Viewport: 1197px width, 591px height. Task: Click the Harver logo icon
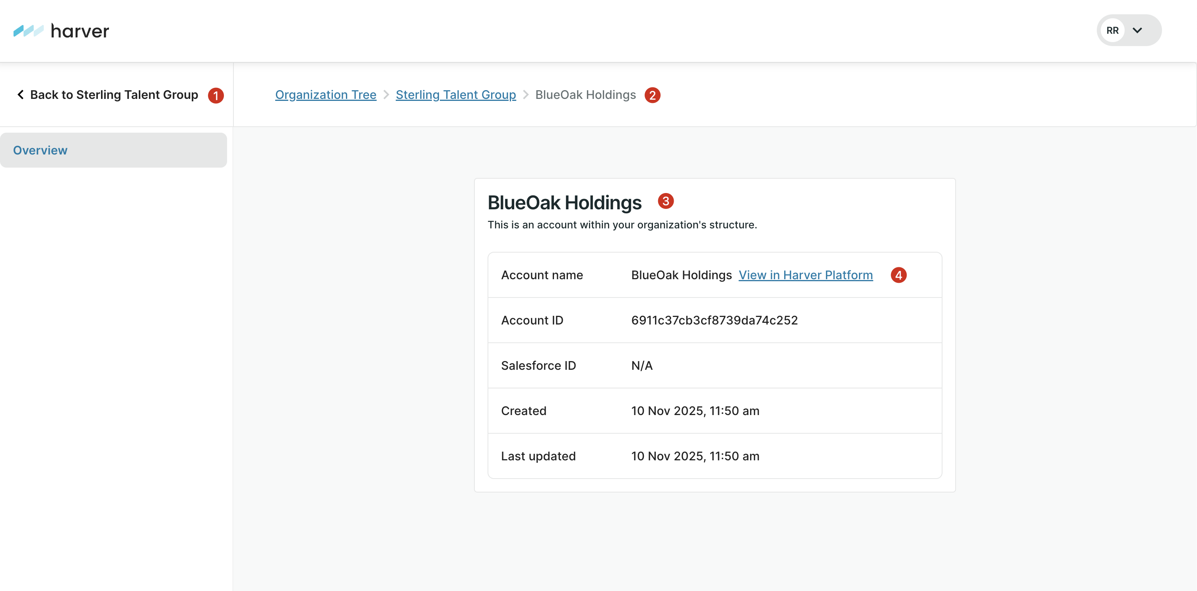click(28, 31)
